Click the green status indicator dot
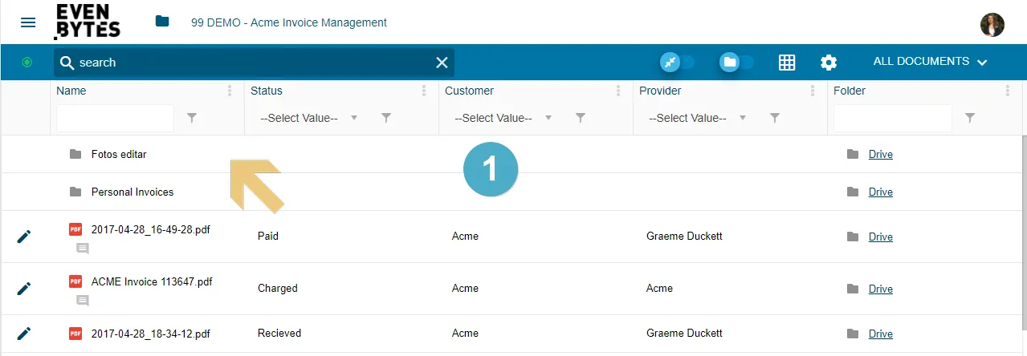Screen dimensions: 1027x356 coord(27,62)
